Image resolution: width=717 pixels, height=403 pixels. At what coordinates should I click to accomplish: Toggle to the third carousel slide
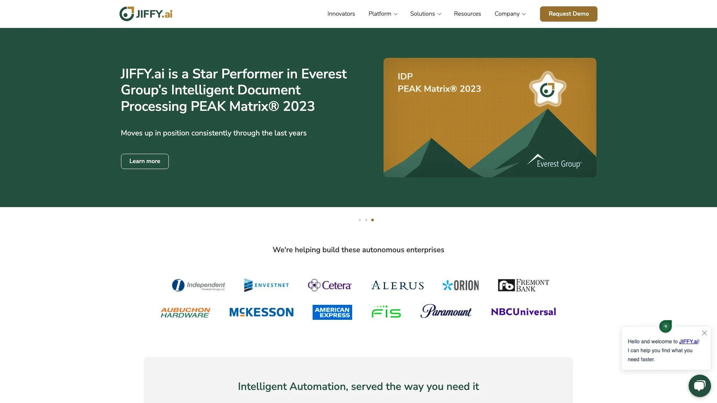pyautogui.click(x=372, y=220)
